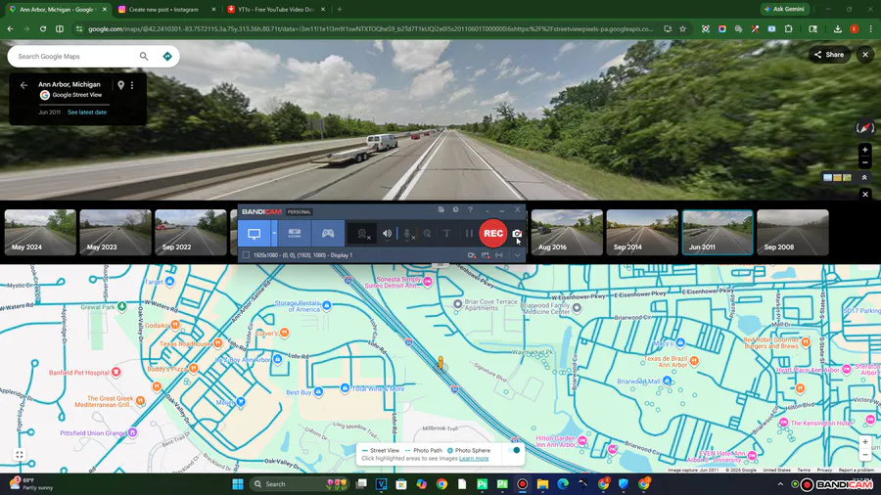
Task: Click 'Learn more' link in legend
Action: (474, 459)
